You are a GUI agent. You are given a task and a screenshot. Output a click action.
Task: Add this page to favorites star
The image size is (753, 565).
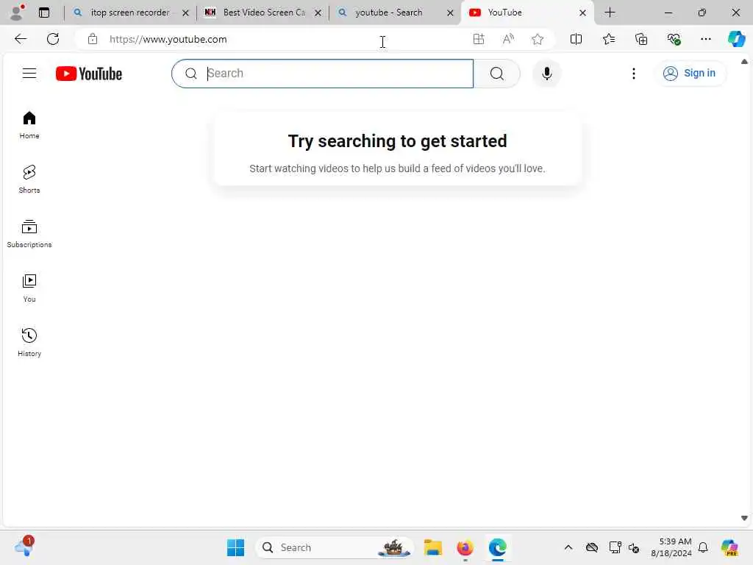538,39
